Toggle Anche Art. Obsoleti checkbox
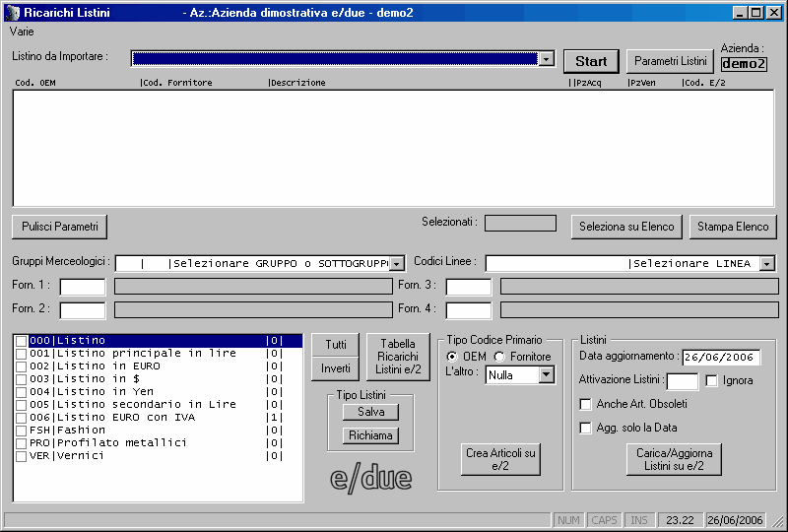Screen dimensions: 788x532 click(586, 404)
